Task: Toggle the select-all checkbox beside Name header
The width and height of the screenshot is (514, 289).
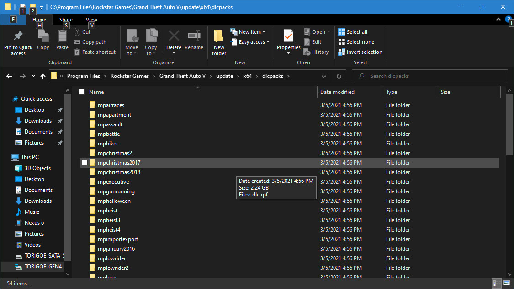Action: pos(82,92)
